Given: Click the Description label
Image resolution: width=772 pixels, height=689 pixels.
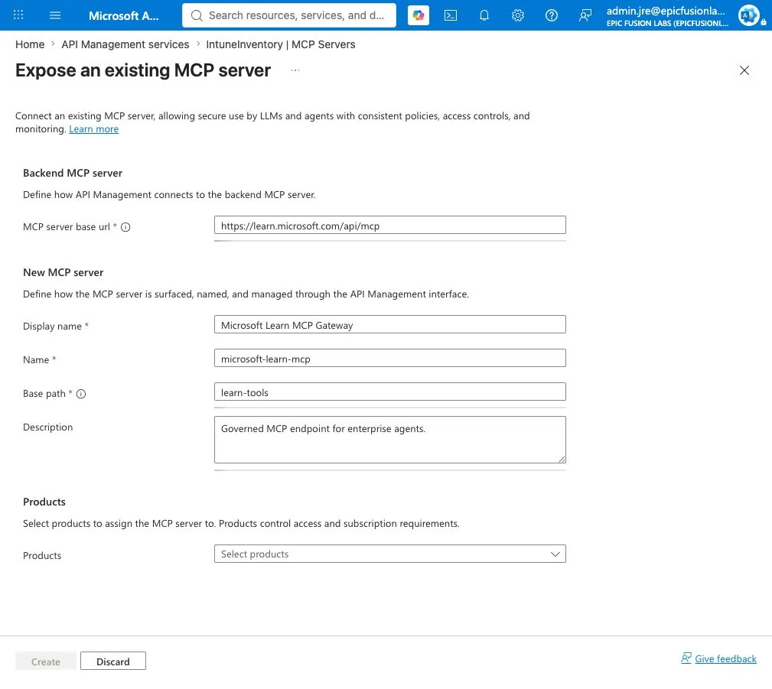Looking at the screenshot, I should pos(47,427).
